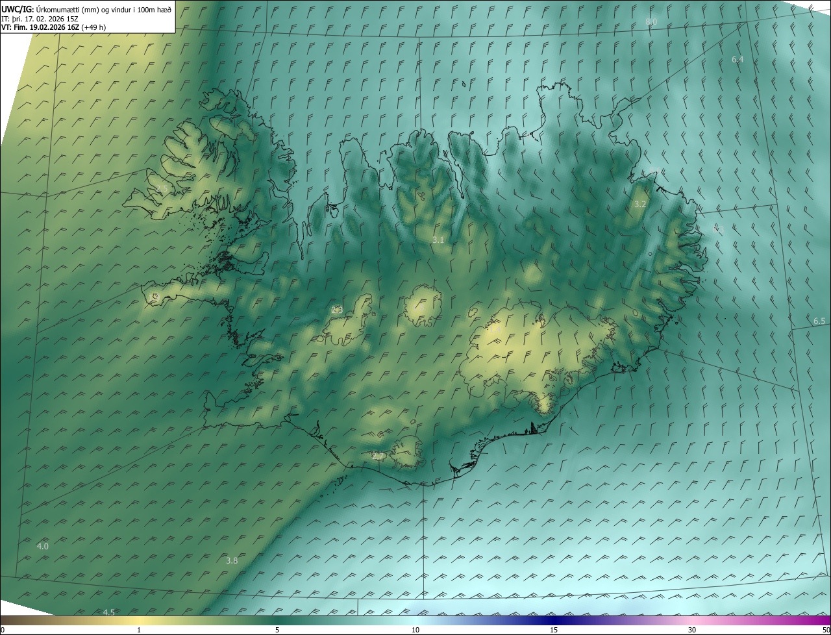831x635 pixels.
Task: Click the 3.2 value label on the map
Action: coord(640,204)
